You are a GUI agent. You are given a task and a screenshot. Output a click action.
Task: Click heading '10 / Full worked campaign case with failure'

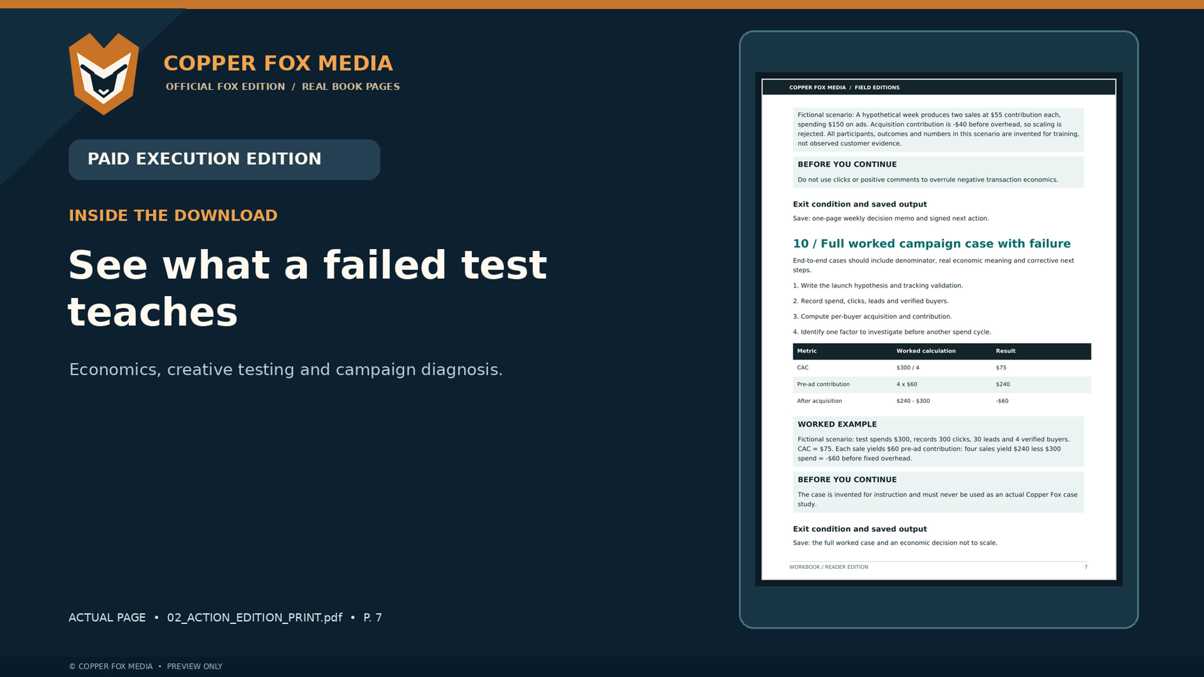(x=932, y=244)
